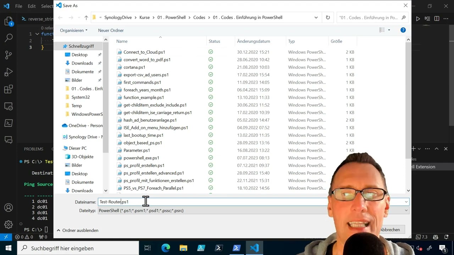This screenshot has width=454, height=255.
Task: Open VS Code Search in the activity bar
Action: (x=9, y=38)
